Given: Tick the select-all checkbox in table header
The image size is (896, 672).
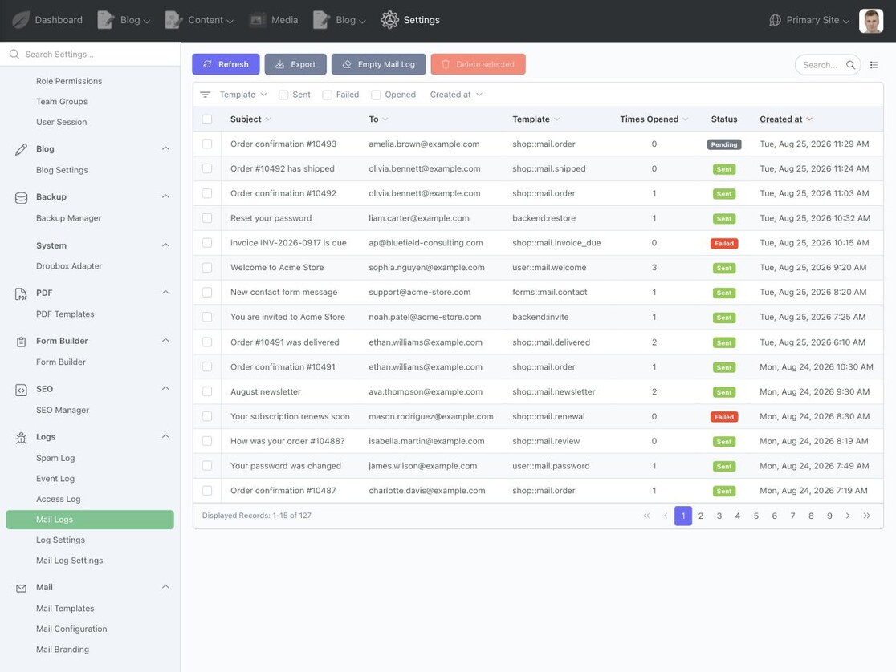Looking at the screenshot, I should (207, 119).
